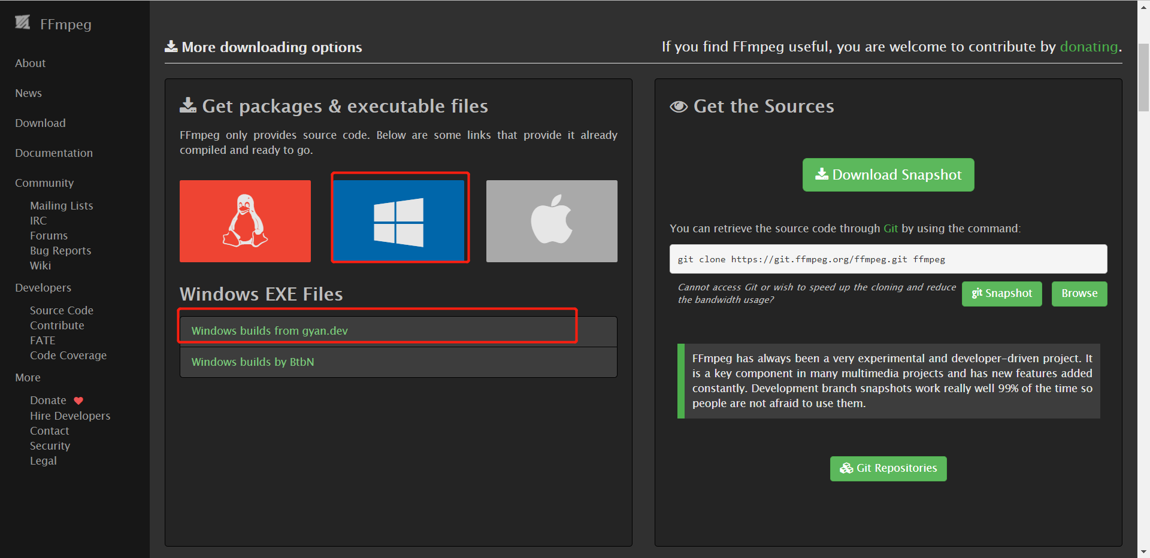Click the 'Windows EXE Files' heading
This screenshot has height=558, width=1150.
(x=261, y=295)
